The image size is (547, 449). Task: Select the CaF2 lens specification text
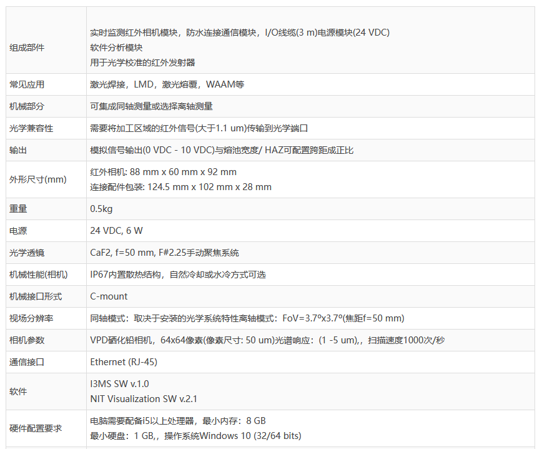coord(164,253)
